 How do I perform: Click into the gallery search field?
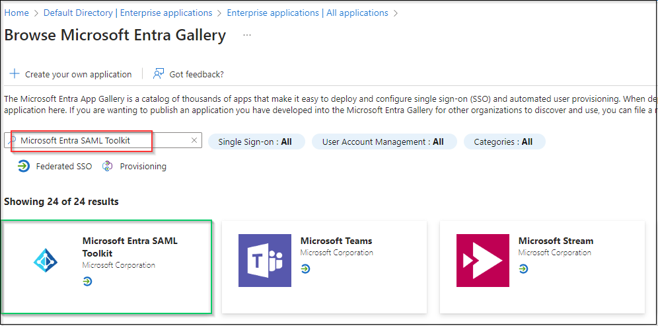pos(103,140)
